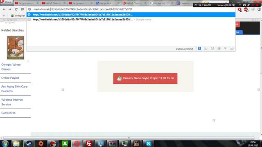Choose the Wikipedia W search engine icon
The width and height of the screenshot is (262, 147).
tap(226, 49)
